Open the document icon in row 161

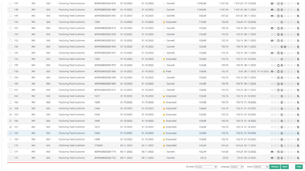279,90
